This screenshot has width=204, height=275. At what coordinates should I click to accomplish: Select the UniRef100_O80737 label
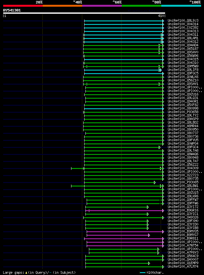(x=183, y=133)
